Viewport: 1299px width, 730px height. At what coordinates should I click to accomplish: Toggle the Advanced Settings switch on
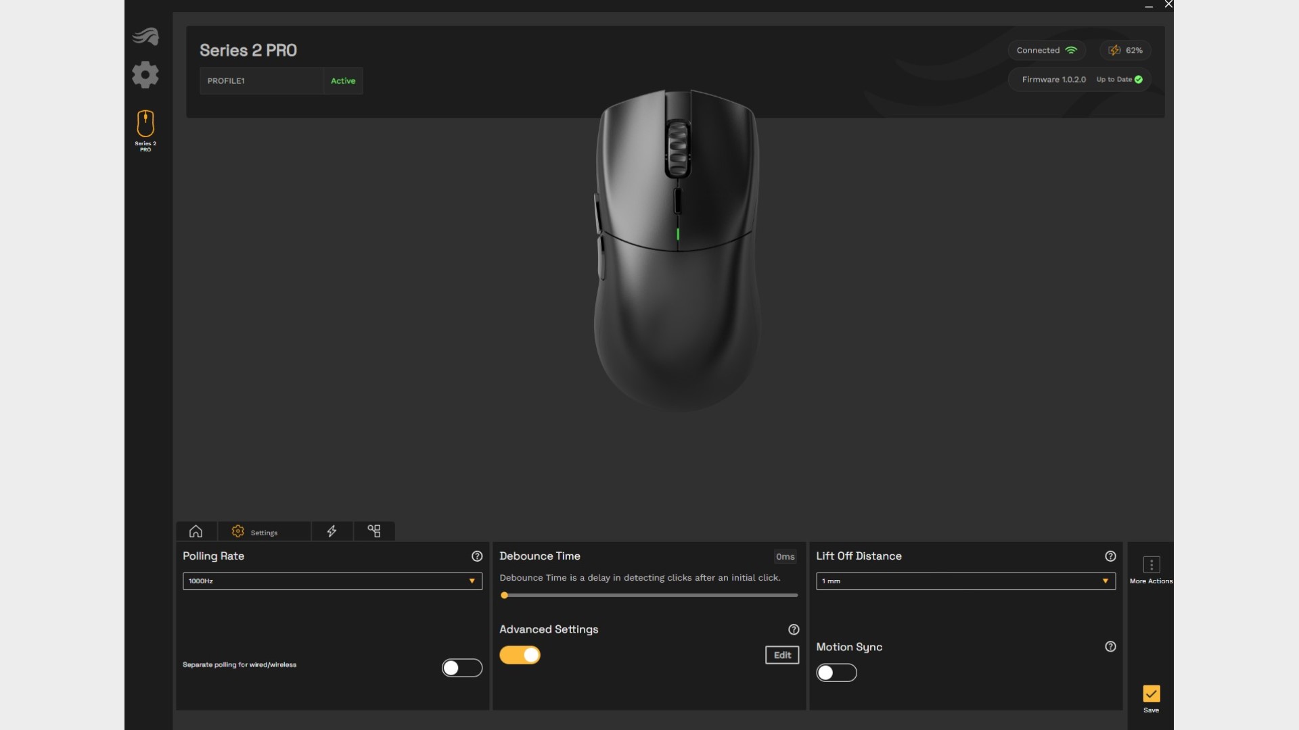(519, 654)
